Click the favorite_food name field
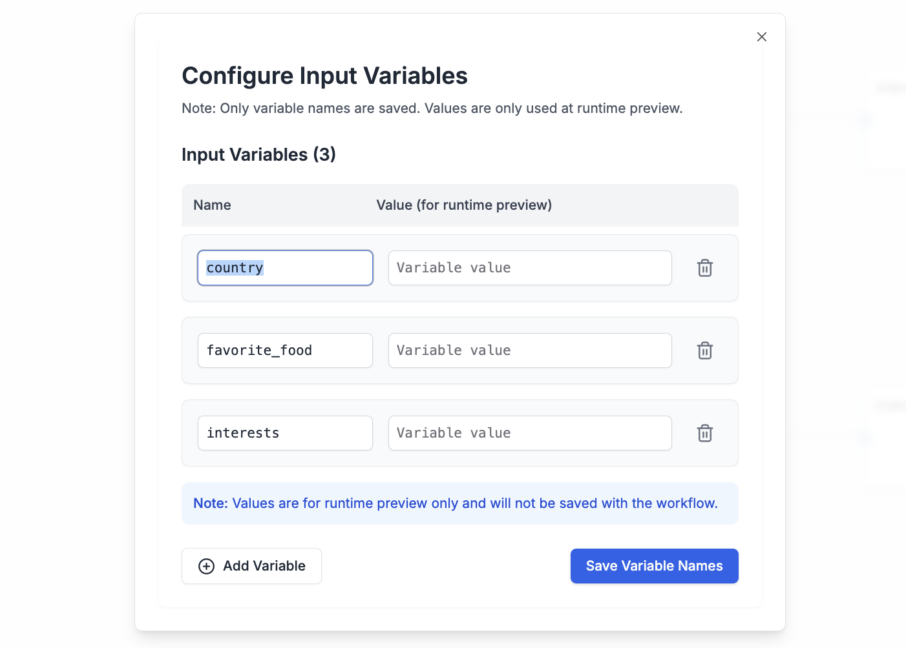 [284, 350]
